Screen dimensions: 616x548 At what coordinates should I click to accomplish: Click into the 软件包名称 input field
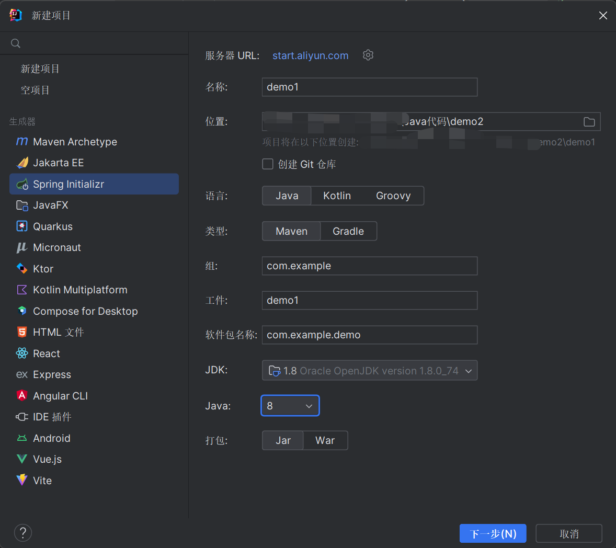[x=369, y=335]
